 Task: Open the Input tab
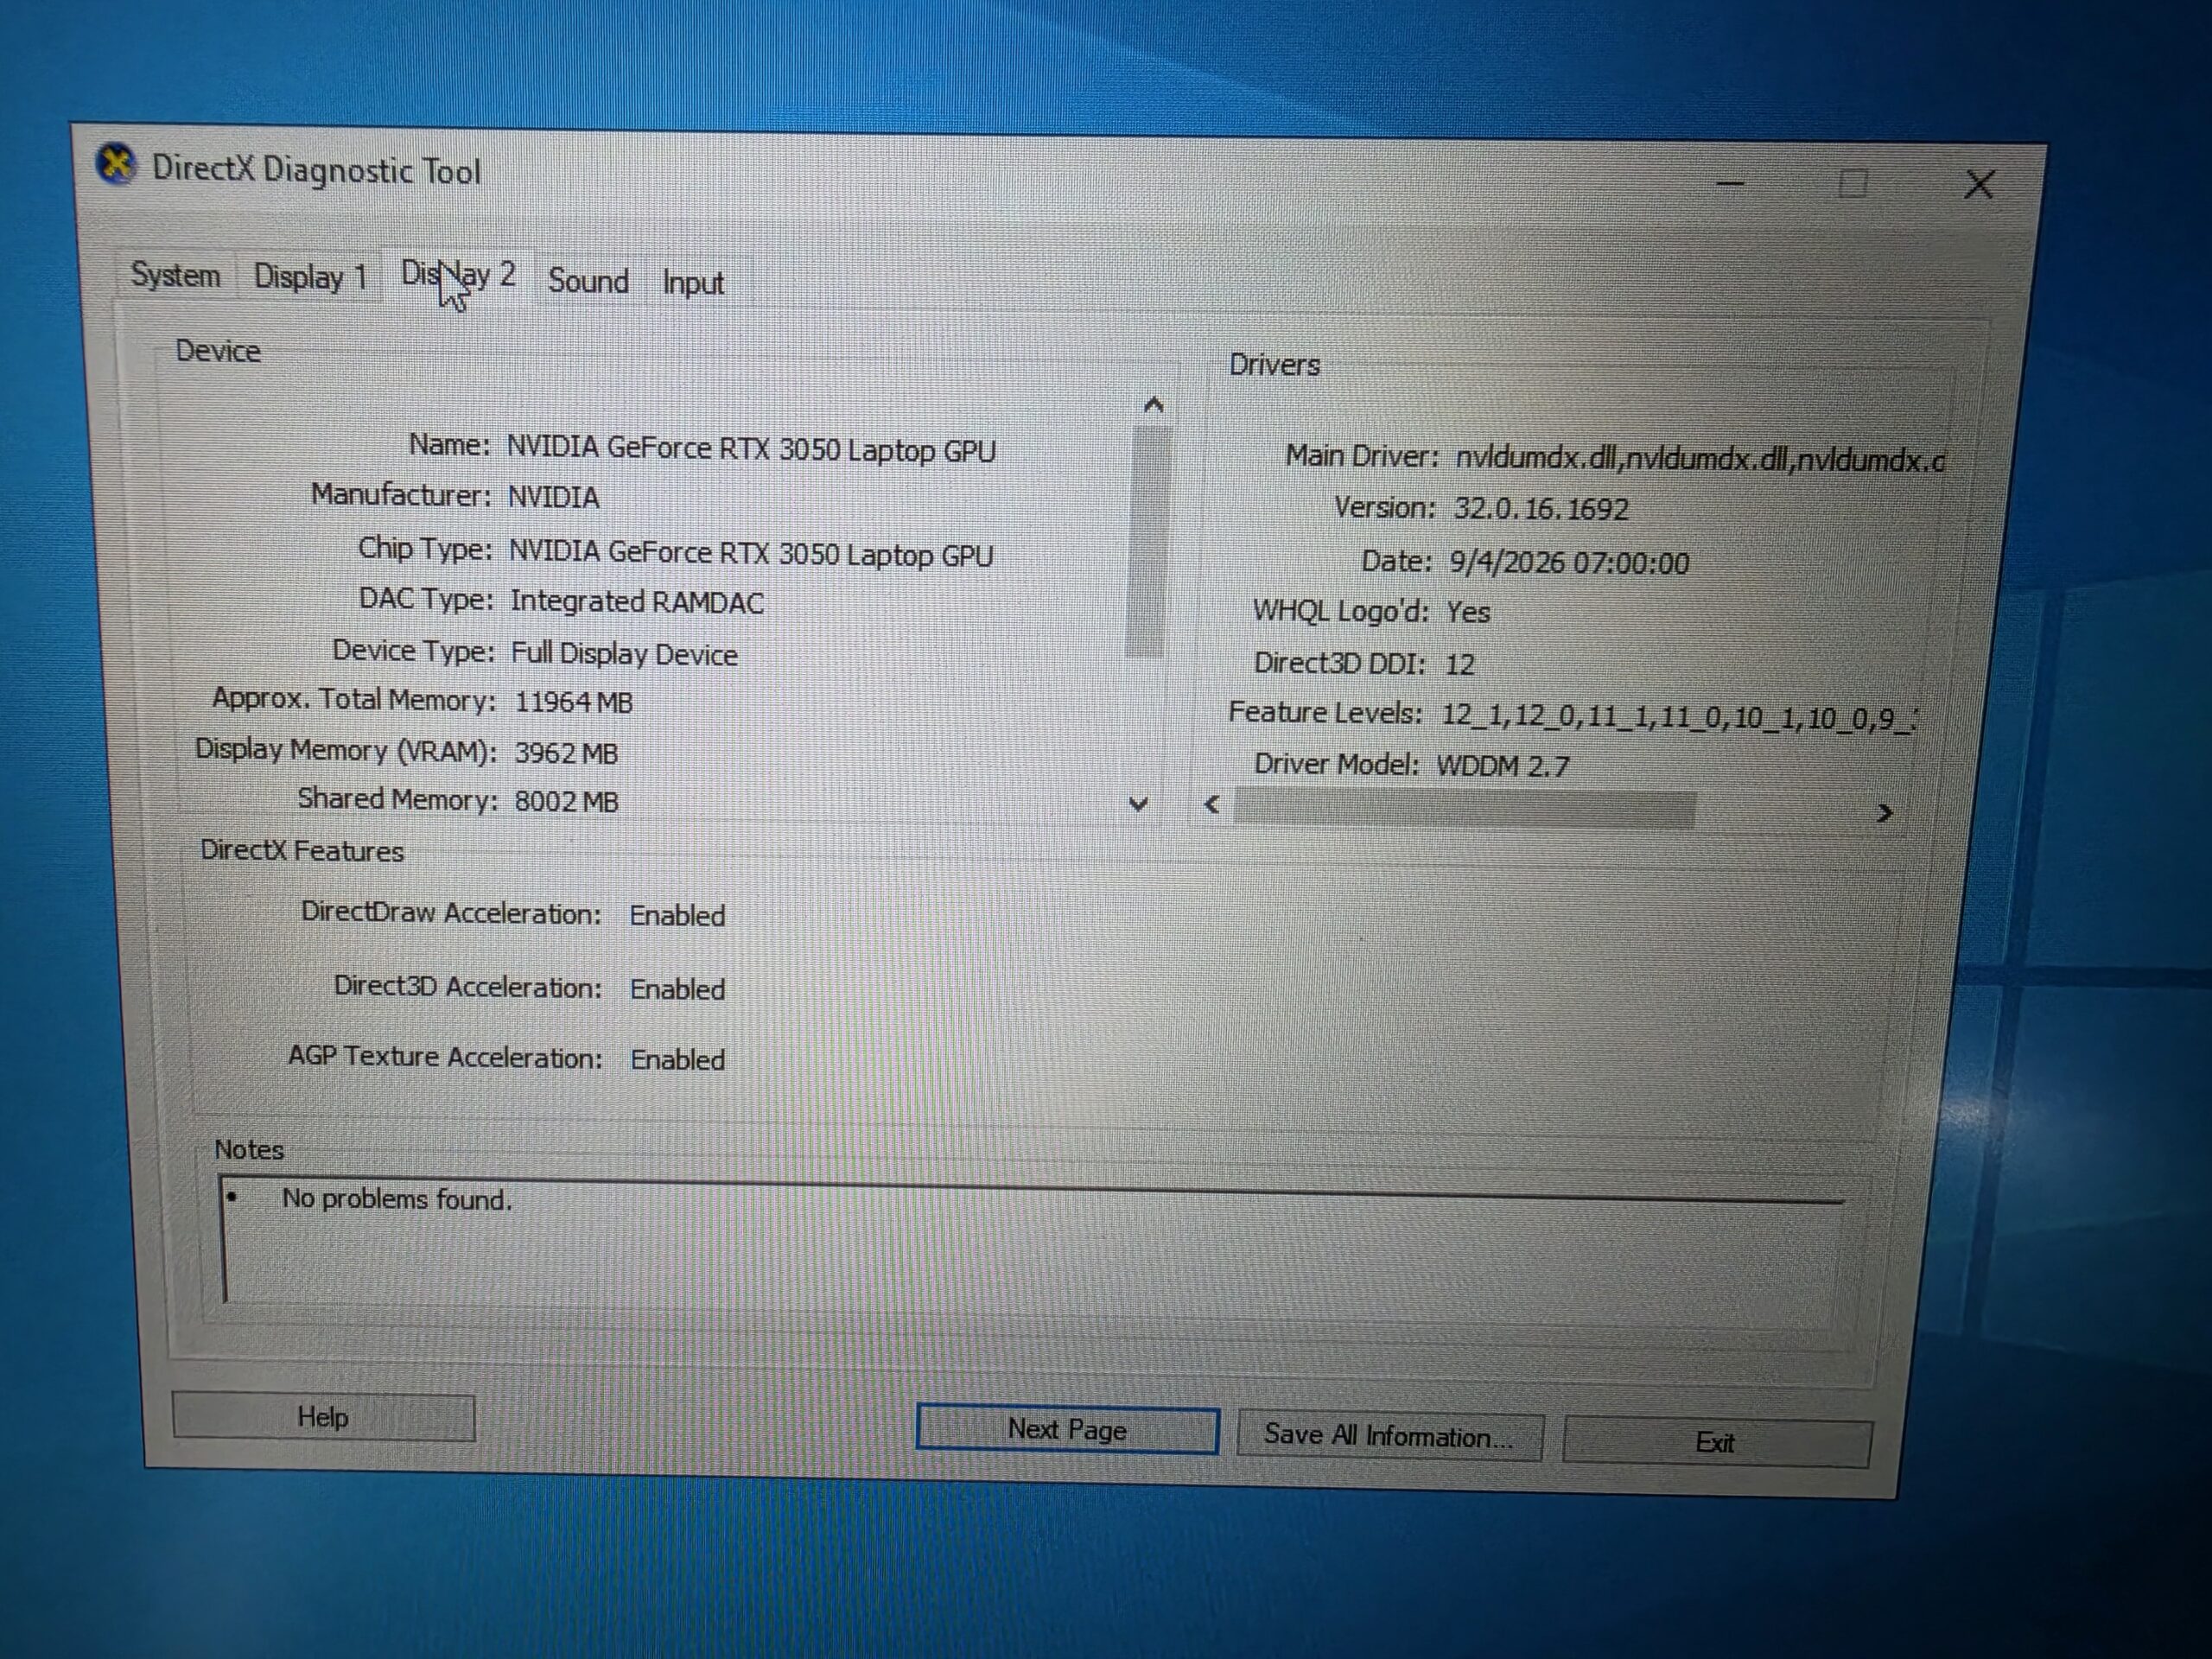693,283
